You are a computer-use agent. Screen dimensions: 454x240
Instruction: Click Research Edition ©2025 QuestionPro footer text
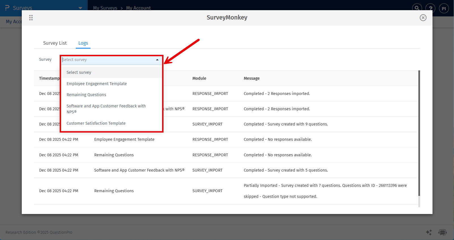(39, 232)
